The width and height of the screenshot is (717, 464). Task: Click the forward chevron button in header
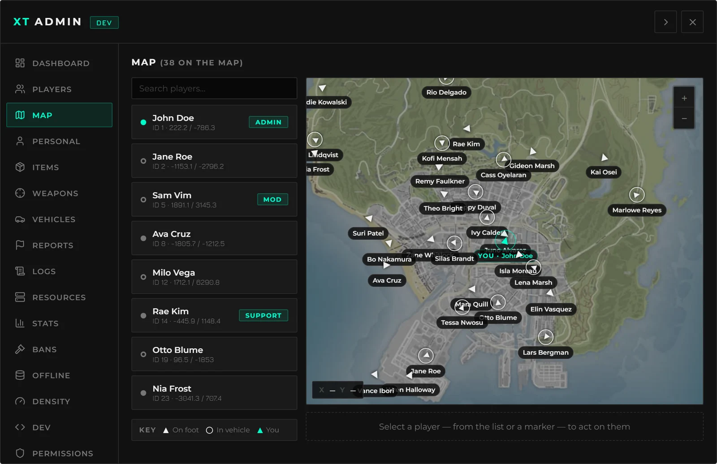[665, 22]
